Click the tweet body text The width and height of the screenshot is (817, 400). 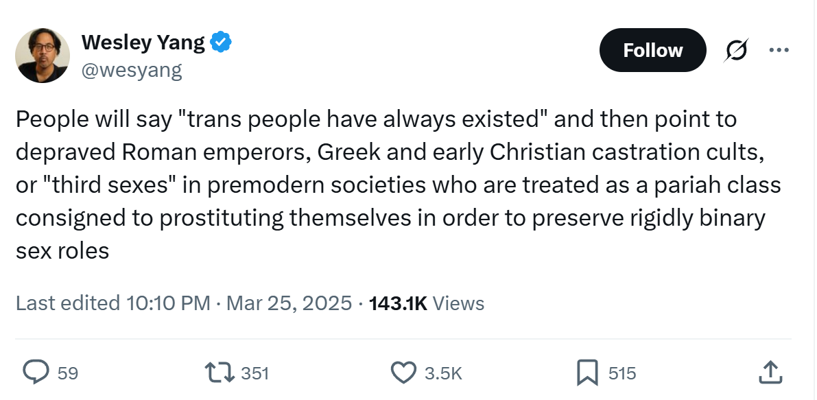coord(399,185)
